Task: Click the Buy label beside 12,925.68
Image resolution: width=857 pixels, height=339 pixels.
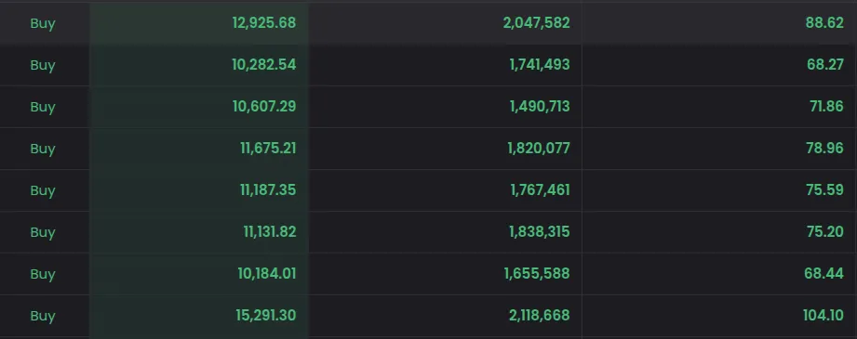Action: click(x=43, y=23)
